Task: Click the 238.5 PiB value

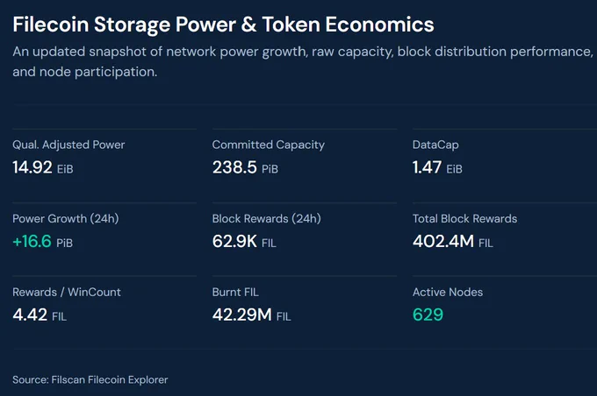Action: tap(245, 167)
